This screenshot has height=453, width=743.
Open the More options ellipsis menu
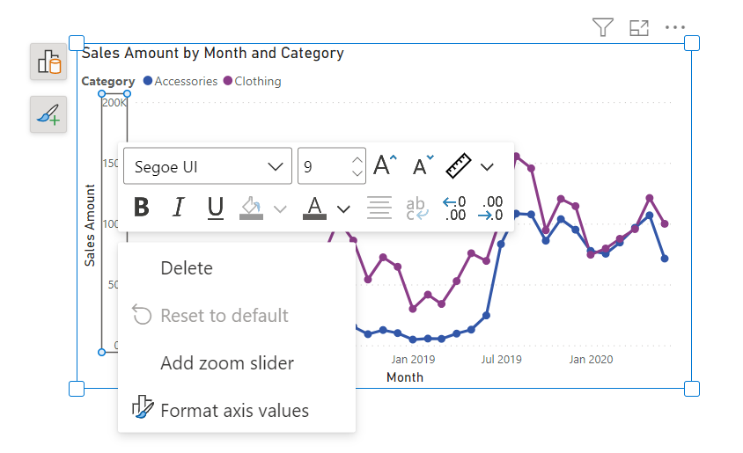[x=675, y=28]
